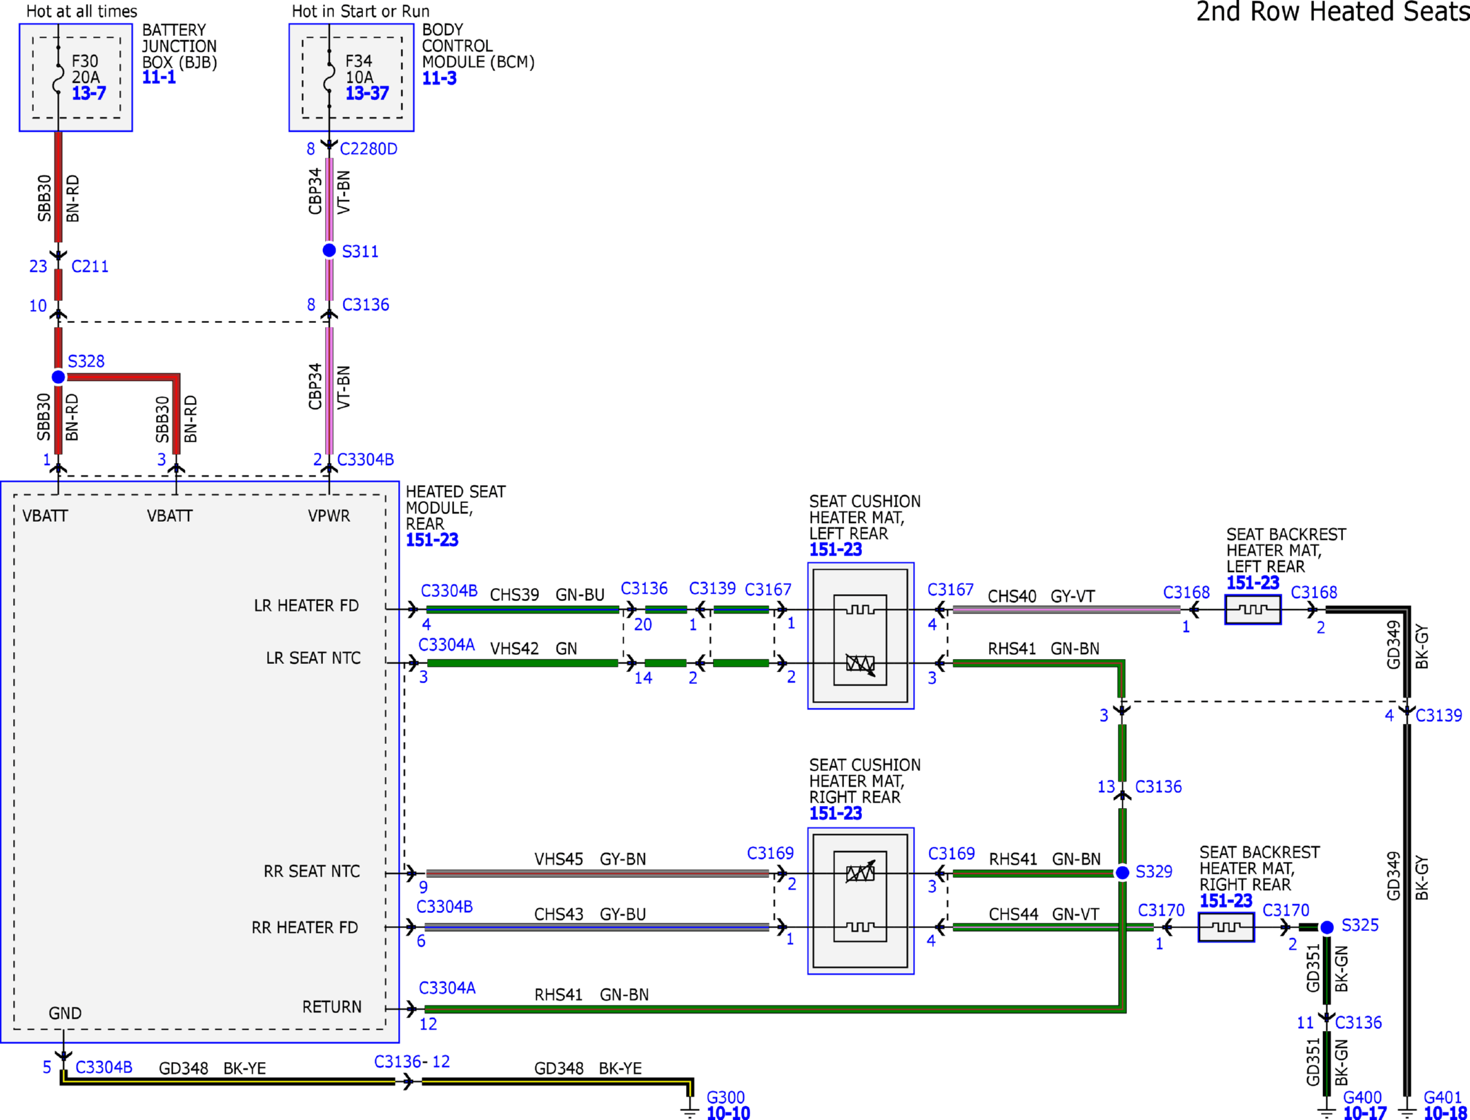The image size is (1470, 1120).
Task: Click the C2280D connector label
Action: tap(369, 149)
